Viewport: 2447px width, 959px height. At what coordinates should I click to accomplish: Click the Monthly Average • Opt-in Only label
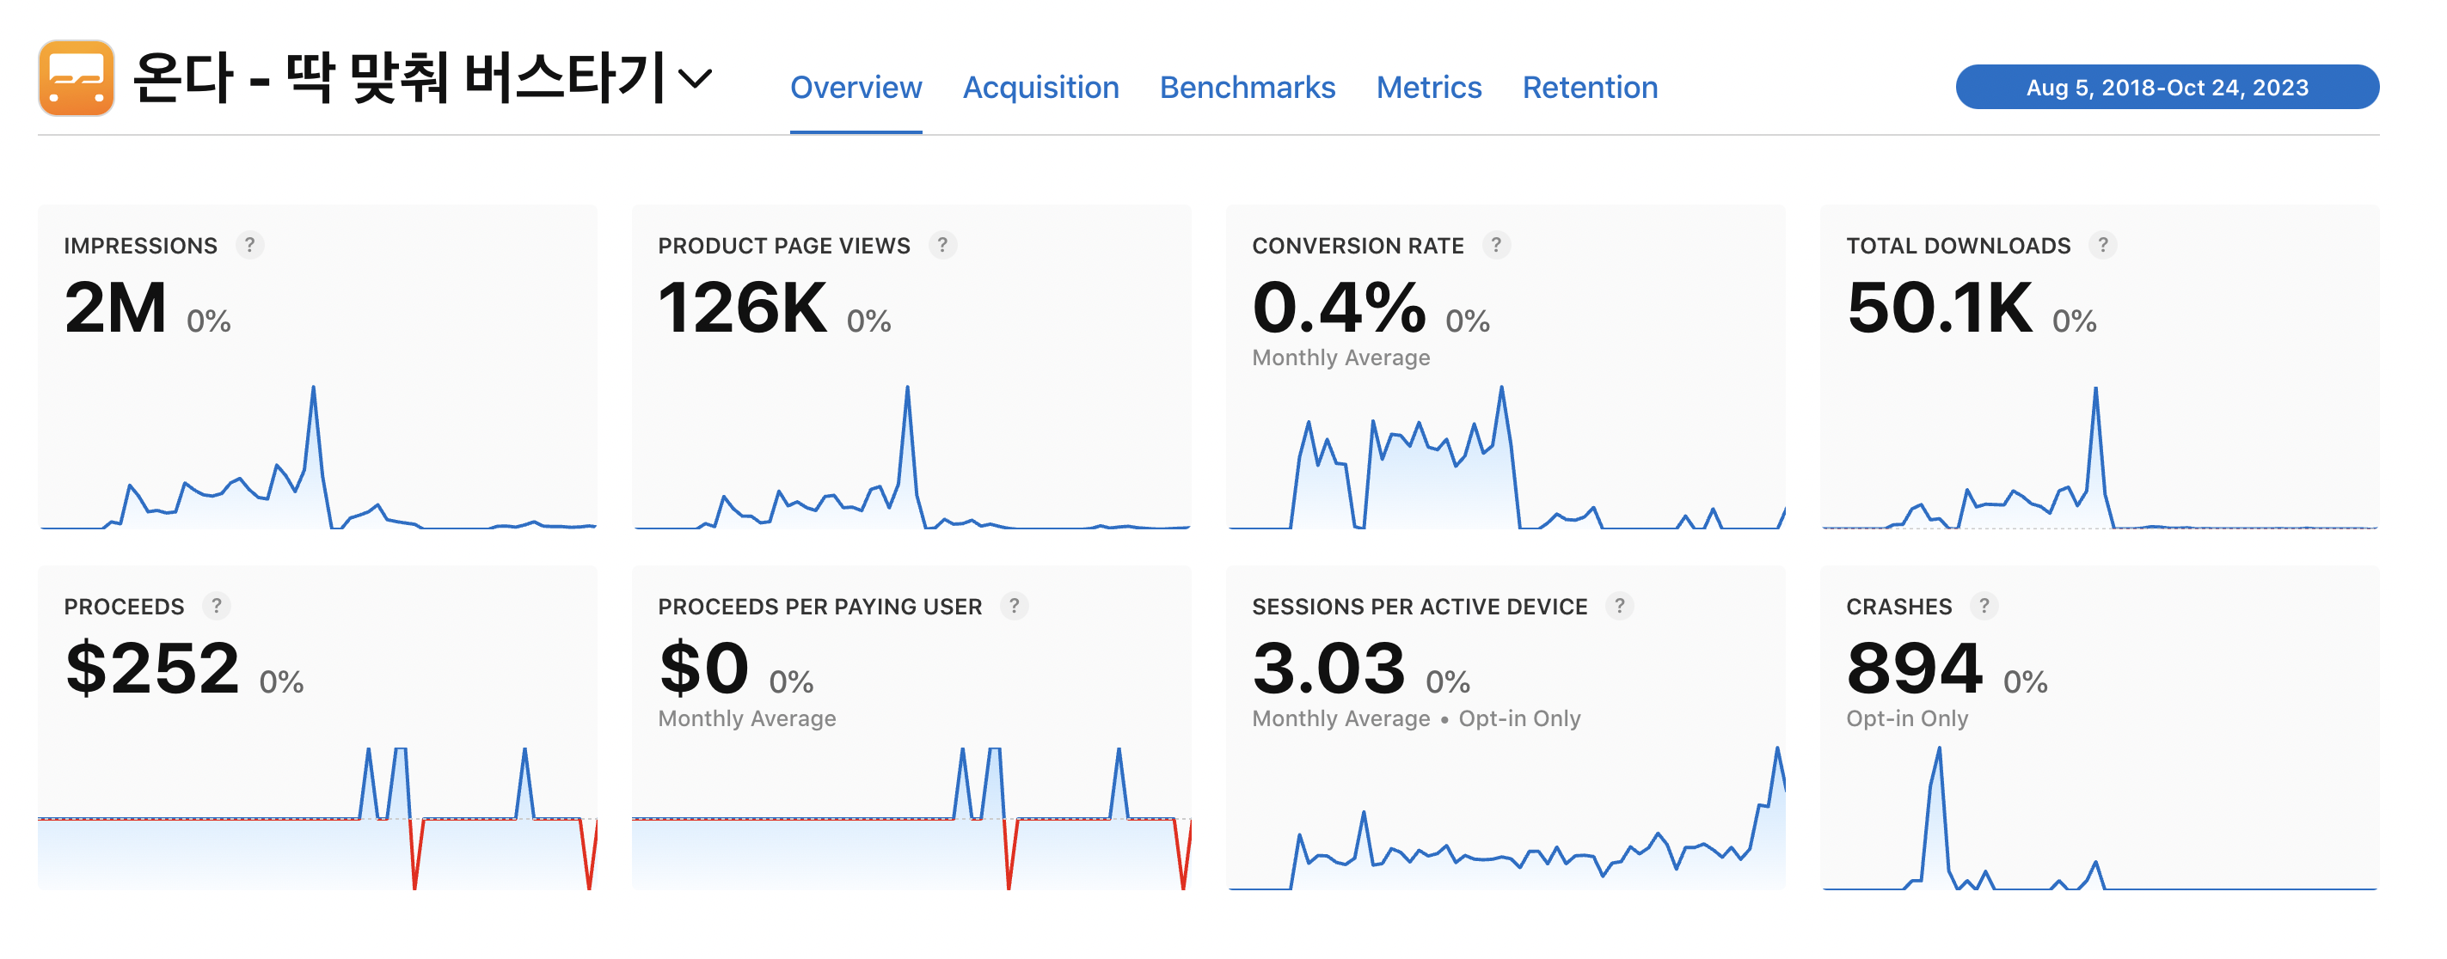pyautogui.click(x=1416, y=718)
